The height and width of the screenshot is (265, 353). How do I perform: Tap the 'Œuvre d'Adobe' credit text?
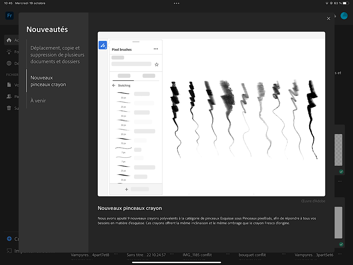[x=313, y=201]
